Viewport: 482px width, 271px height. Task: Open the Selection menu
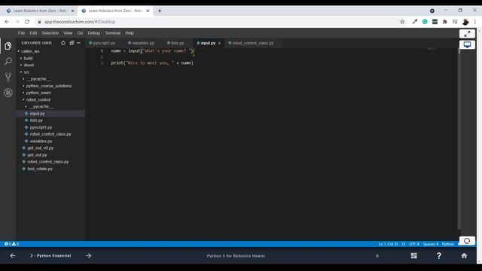(x=50, y=33)
